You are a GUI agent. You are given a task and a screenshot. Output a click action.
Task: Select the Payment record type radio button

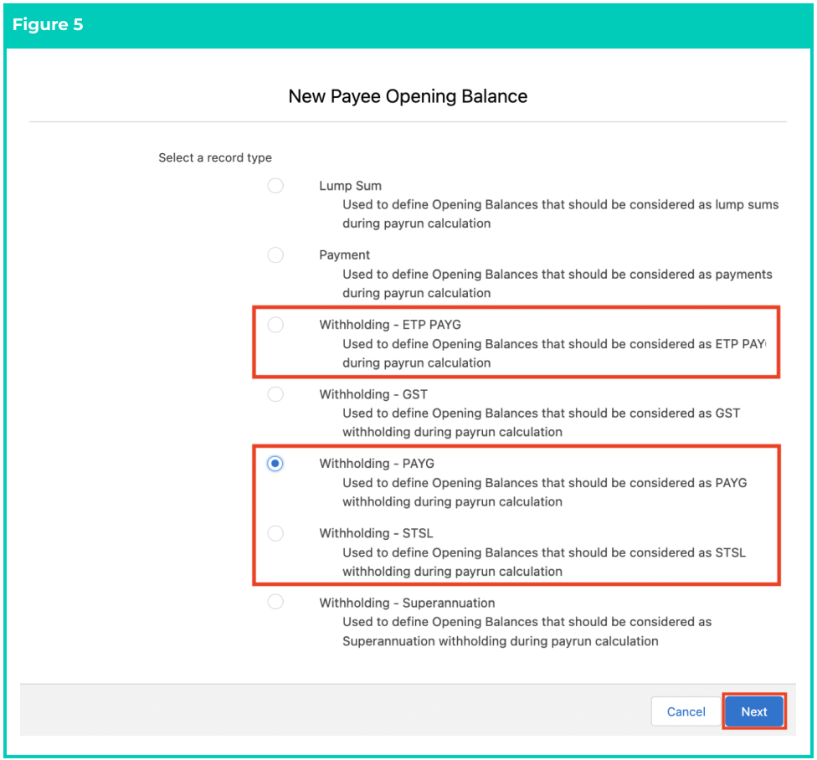pos(275,254)
